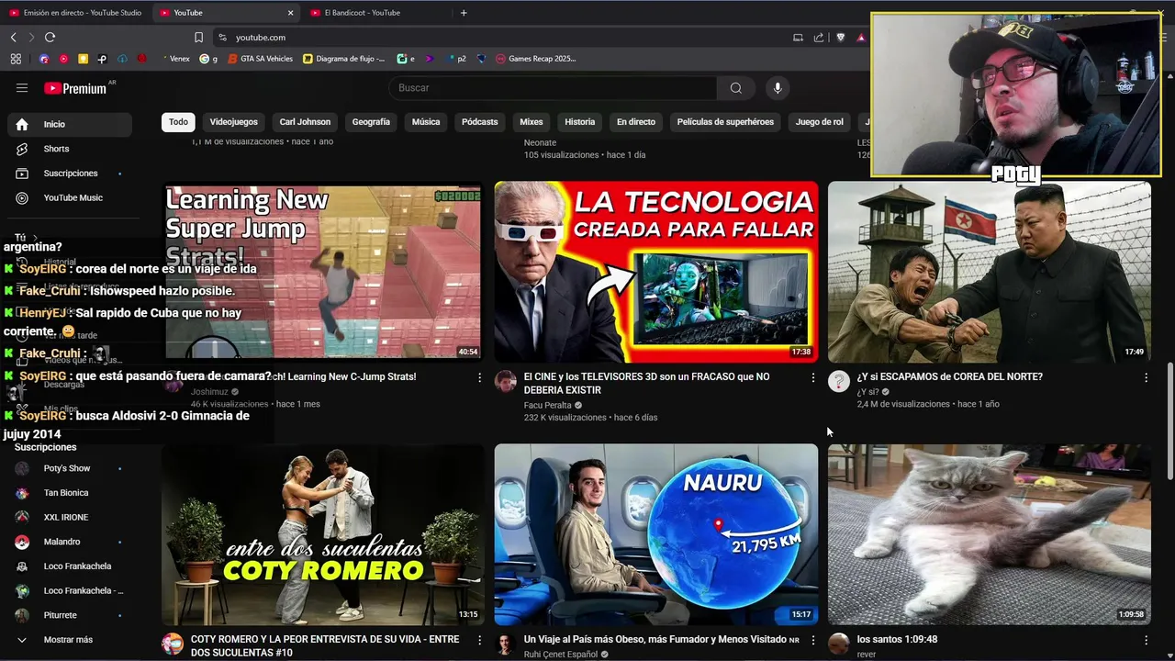
Task: Play the grey cat thumbnail
Action: tap(989, 534)
